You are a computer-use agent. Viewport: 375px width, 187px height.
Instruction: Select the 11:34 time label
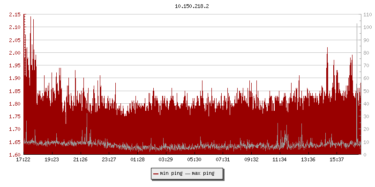pos(279,159)
